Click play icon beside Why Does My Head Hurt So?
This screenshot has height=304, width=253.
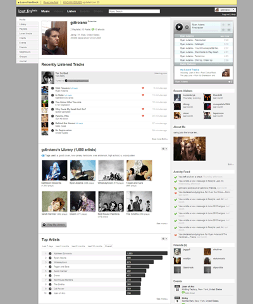point(52,109)
